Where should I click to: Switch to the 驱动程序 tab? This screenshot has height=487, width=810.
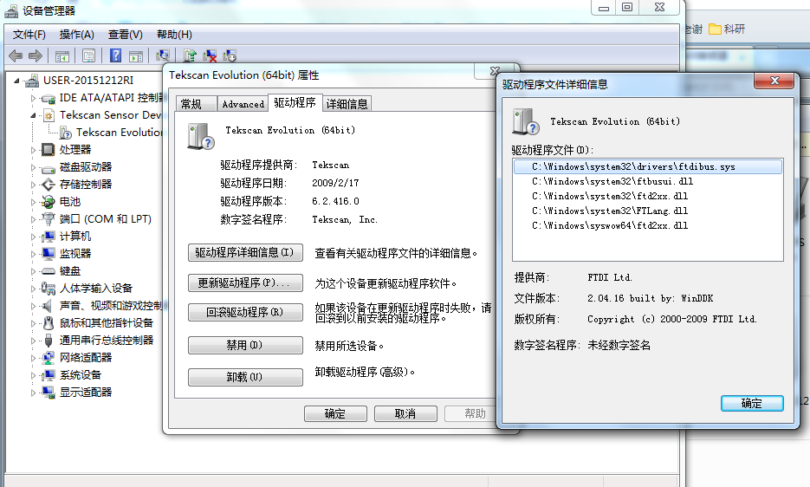pyautogui.click(x=295, y=102)
